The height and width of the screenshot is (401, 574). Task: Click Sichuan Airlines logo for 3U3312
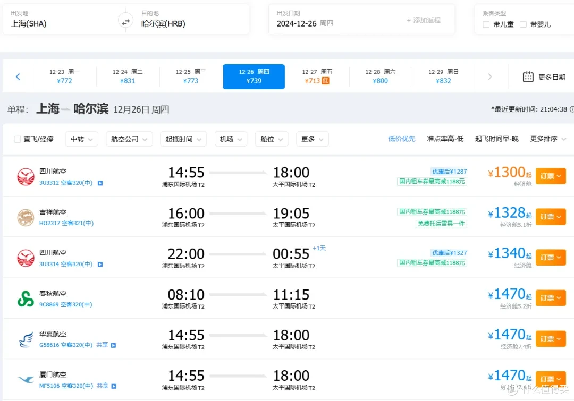tap(26, 177)
